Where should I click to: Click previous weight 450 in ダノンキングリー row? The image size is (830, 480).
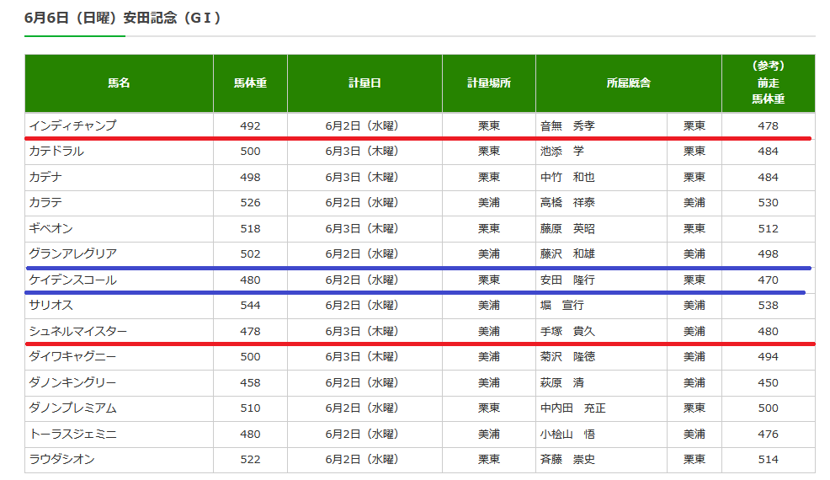pos(768,383)
